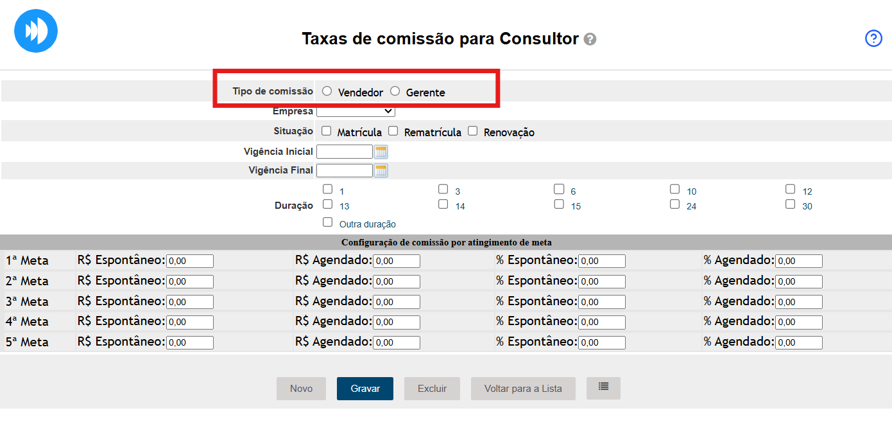Click the Voltar para a Lista button
The width and height of the screenshot is (892, 424).
[522, 389]
